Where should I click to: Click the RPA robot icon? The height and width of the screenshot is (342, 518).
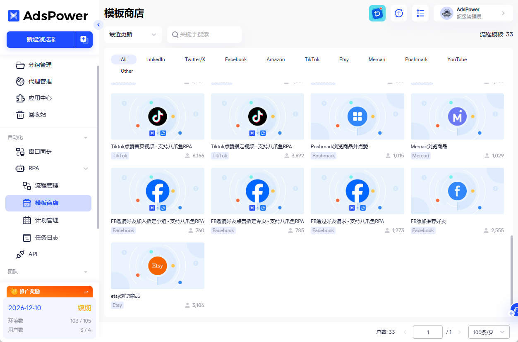[x=20, y=168]
